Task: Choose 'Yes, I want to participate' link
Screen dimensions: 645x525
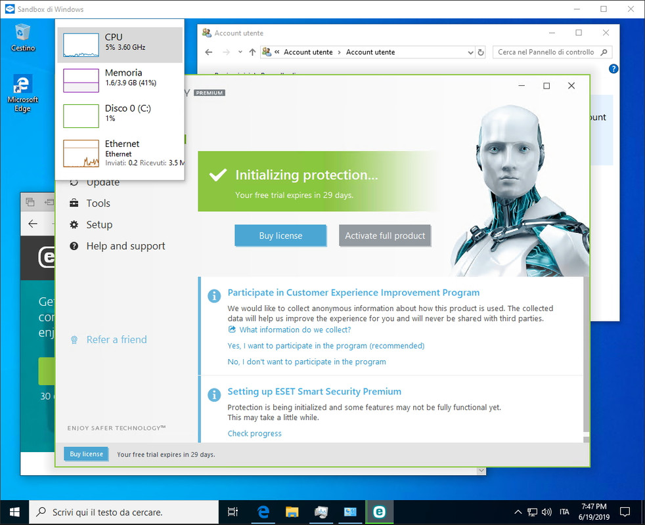Action: click(326, 346)
